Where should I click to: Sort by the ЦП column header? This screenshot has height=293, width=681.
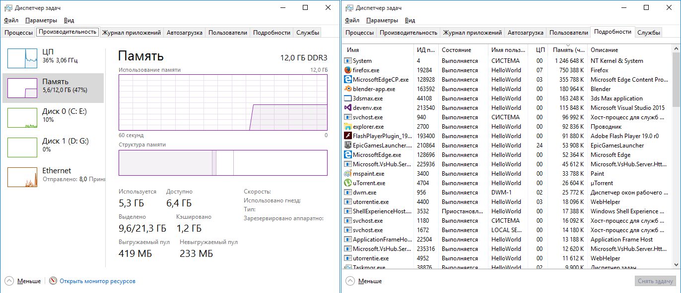538,50
